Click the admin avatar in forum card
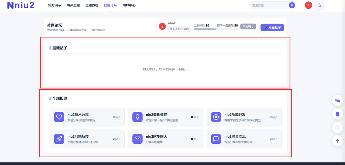 pos(162,27)
